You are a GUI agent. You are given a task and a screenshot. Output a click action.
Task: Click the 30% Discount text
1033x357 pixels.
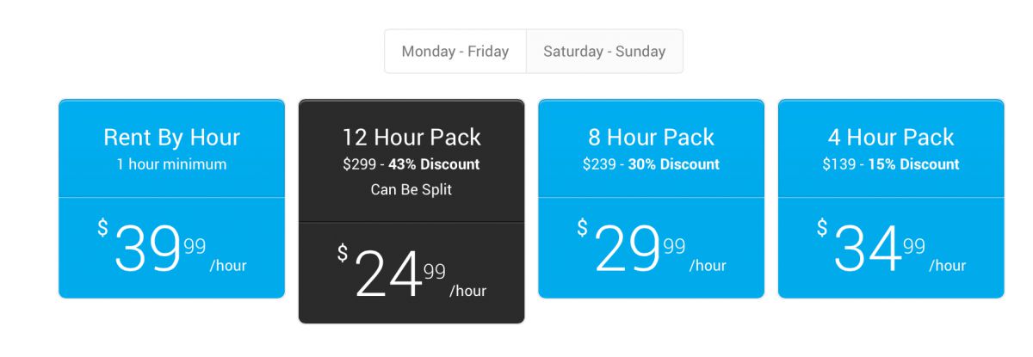tap(674, 164)
